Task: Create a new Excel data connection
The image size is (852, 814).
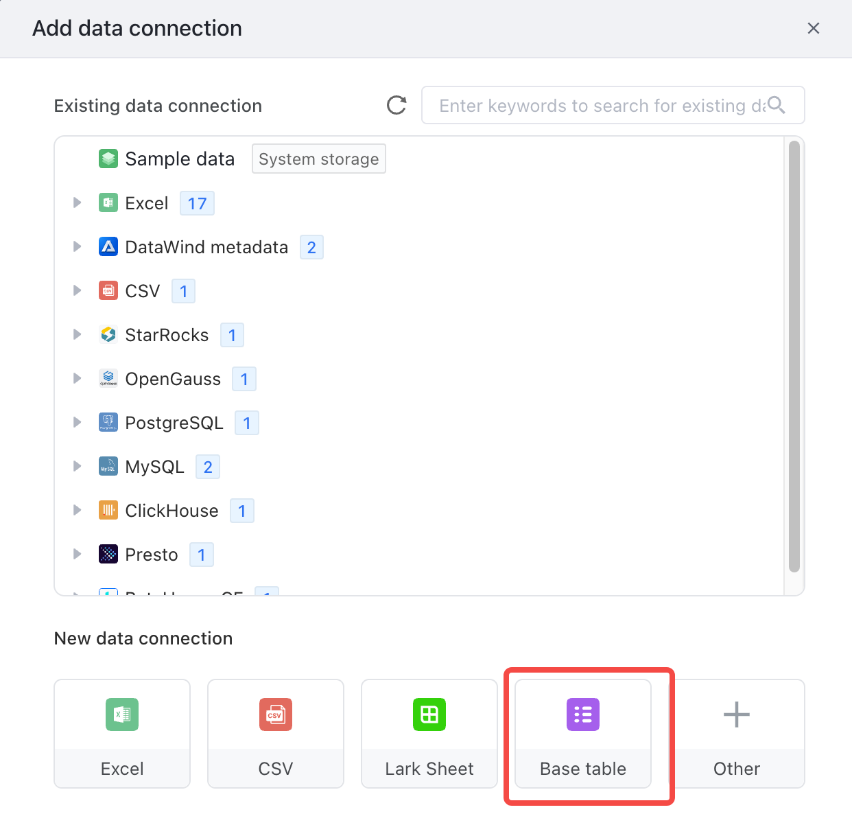Action: click(x=122, y=734)
